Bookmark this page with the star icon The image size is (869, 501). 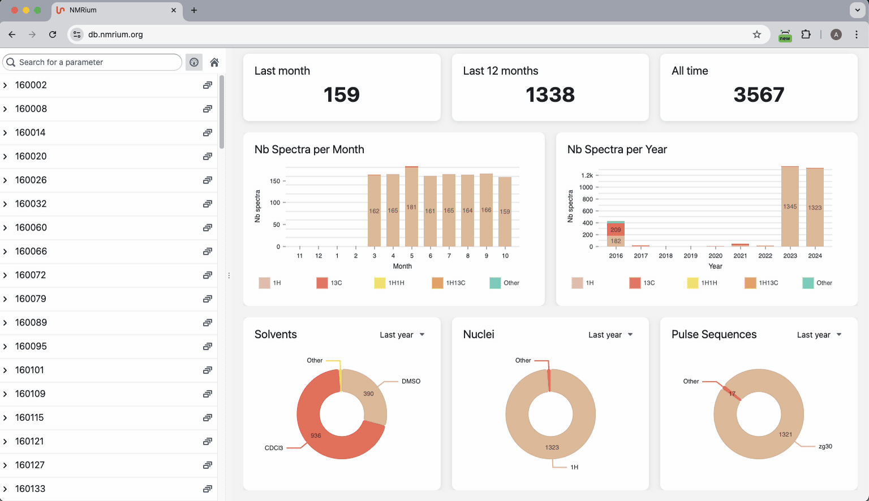(757, 34)
